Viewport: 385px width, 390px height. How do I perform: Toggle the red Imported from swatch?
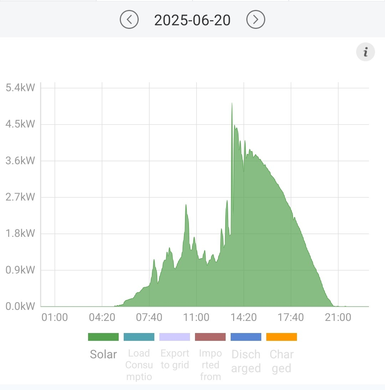(x=210, y=337)
